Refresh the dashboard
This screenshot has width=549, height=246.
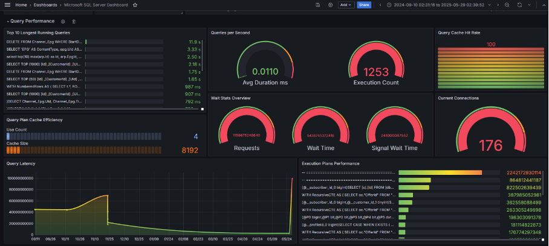point(519,5)
